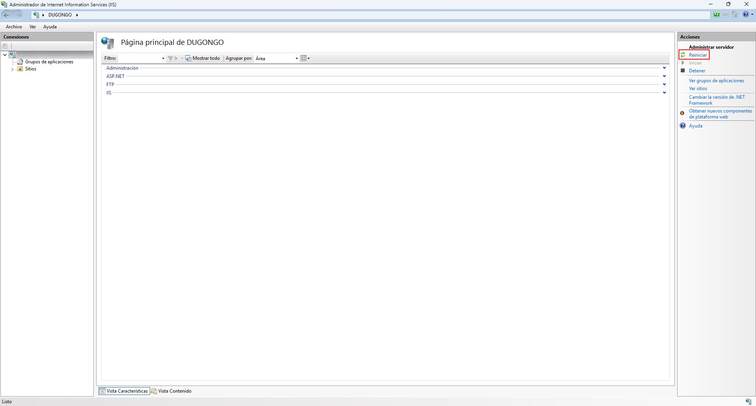Collapse the FTP group chevron
Screen dimensions: 756x406
click(x=664, y=85)
